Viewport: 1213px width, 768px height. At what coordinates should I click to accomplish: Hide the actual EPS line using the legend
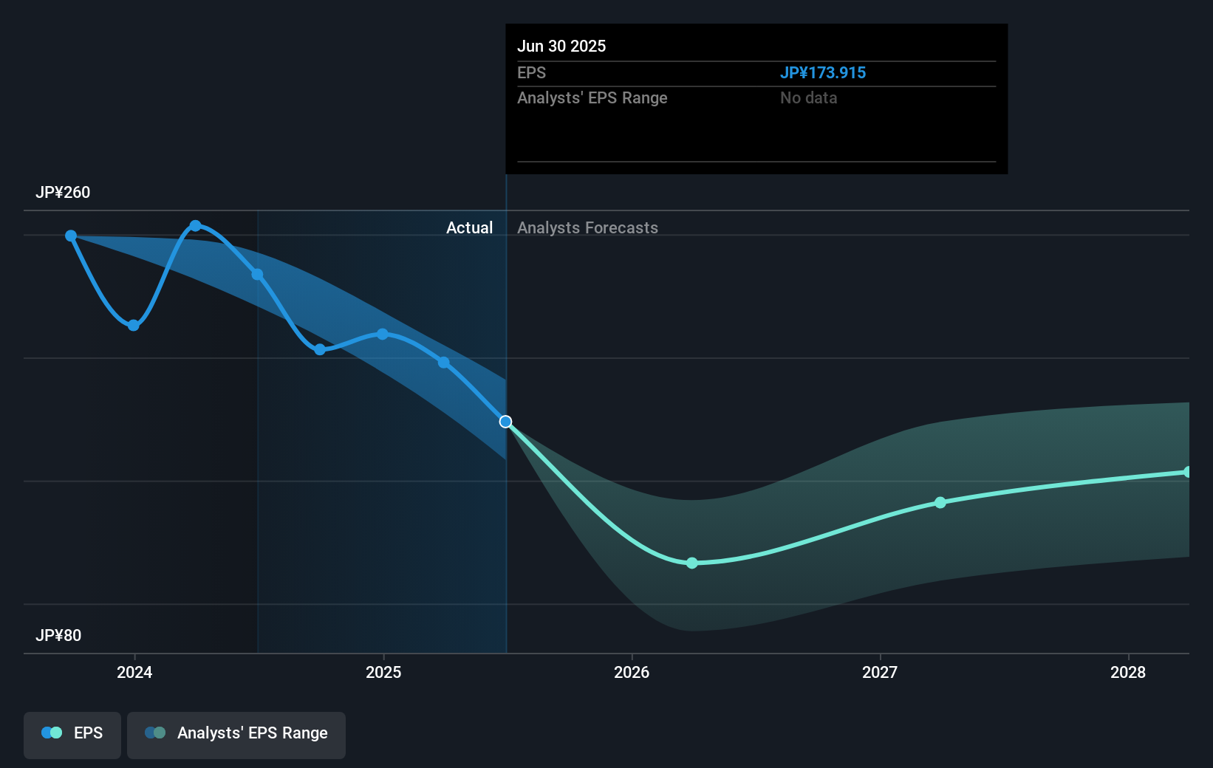tap(72, 733)
